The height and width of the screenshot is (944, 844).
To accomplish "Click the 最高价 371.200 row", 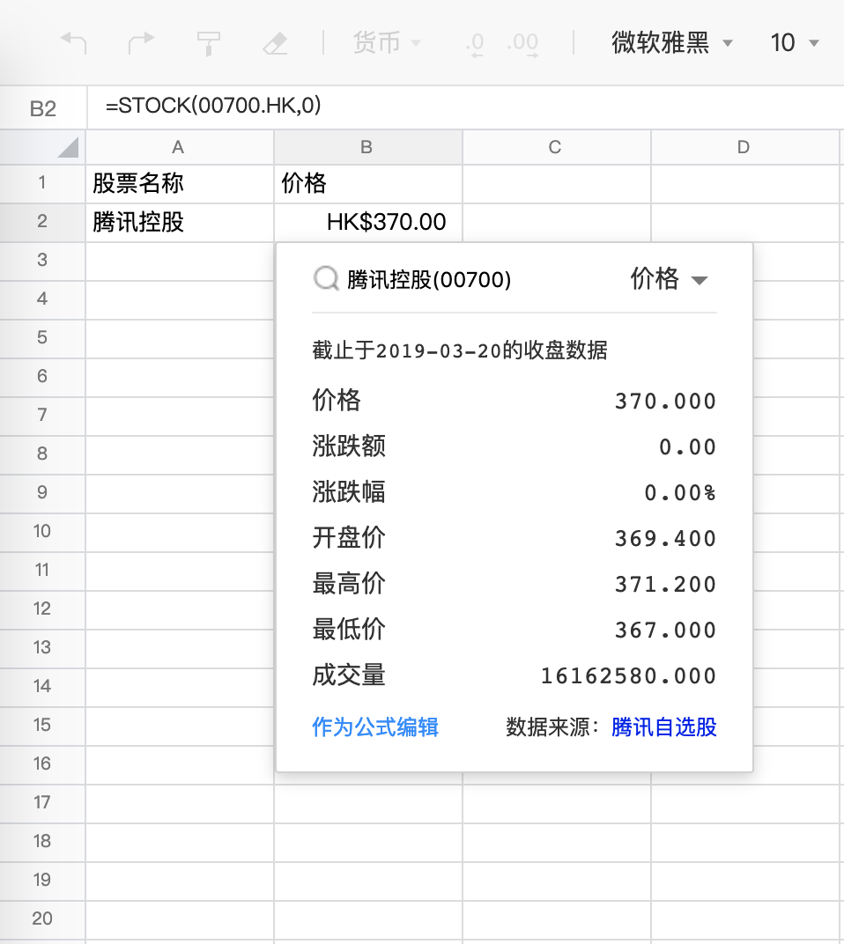I will (x=514, y=584).
